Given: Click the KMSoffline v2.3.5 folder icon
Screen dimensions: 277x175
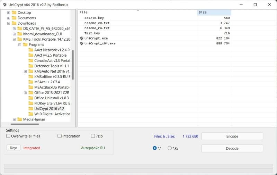Looking at the screenshot, I should tap(31, 76).
